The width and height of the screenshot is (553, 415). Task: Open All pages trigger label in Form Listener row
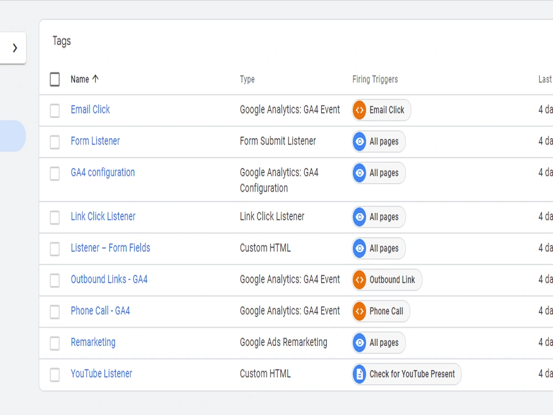(384, 142)
